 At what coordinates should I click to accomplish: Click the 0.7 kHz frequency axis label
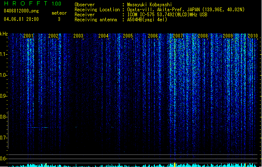(x=3, y=138)
